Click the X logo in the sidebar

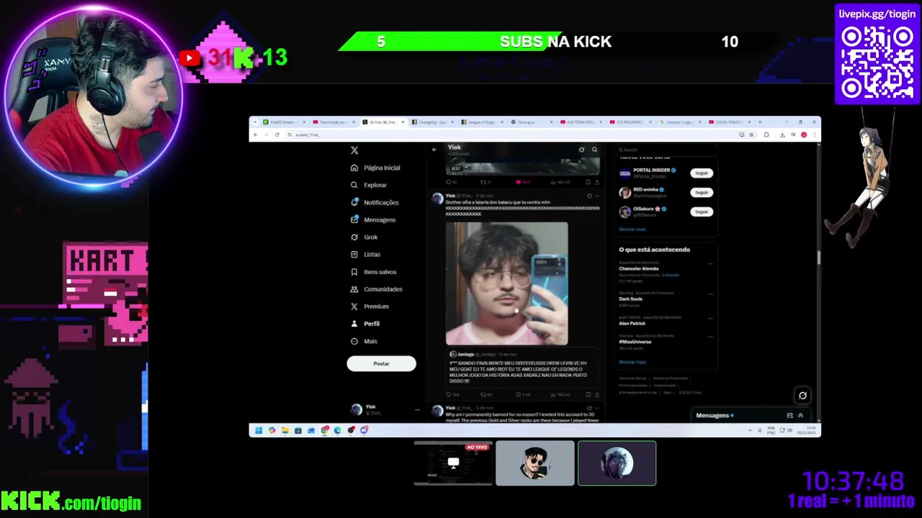pyautogui.click(x=354, y=150)
